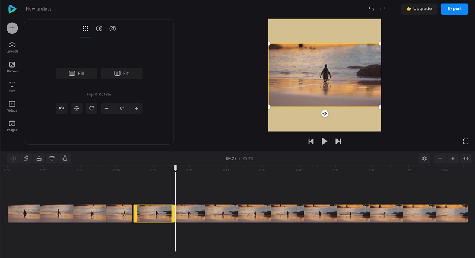Open the Uploads sidebar section
Image resolution: width=475 pixels, height=258 pixels.
point(12,47)
